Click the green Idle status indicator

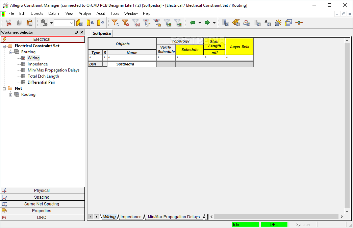tap(245, 224)
